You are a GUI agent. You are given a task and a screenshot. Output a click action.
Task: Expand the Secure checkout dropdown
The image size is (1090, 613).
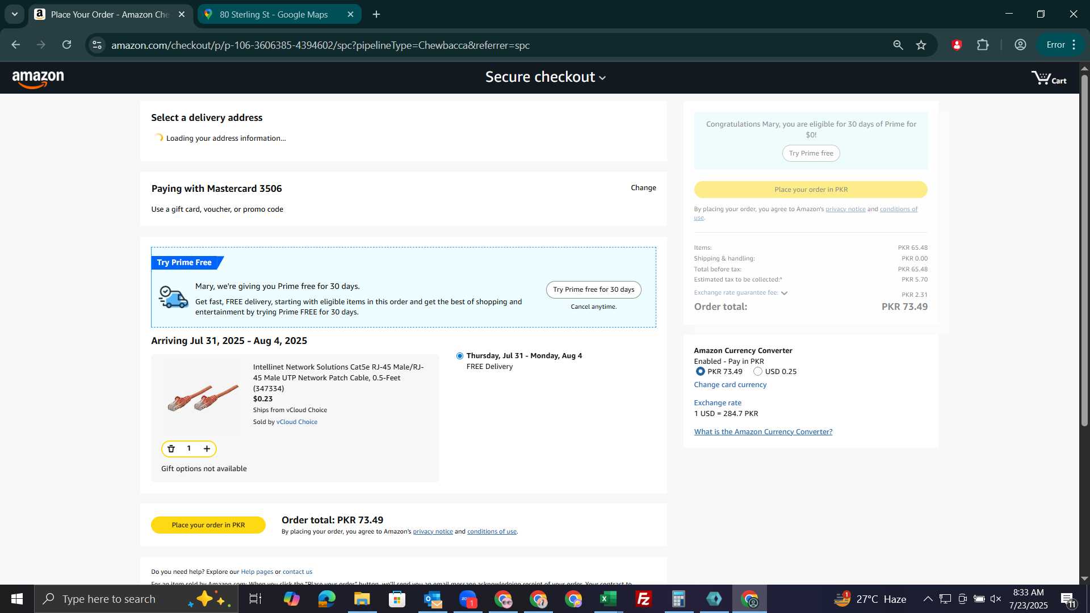tap(546, 77)
